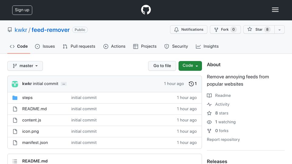Open the Actions tab
This screenshot has width=292, height=164.
(x=114, y=46)
